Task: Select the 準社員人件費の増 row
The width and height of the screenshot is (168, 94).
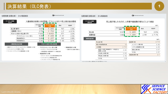Action: [112, 56]
